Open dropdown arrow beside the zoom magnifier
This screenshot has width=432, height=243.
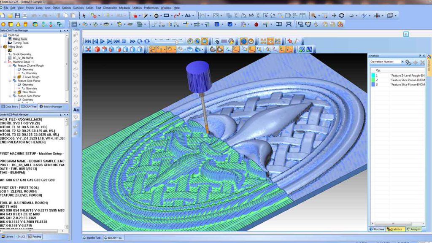(x=319, y=16)
